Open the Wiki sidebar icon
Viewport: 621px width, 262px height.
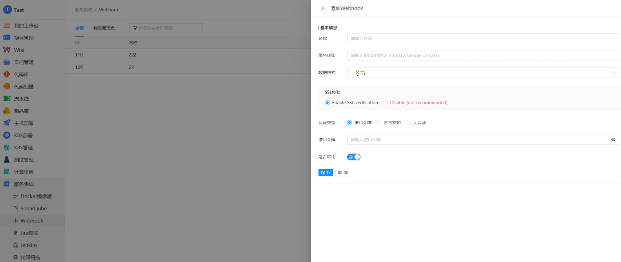tap(7, 50)
